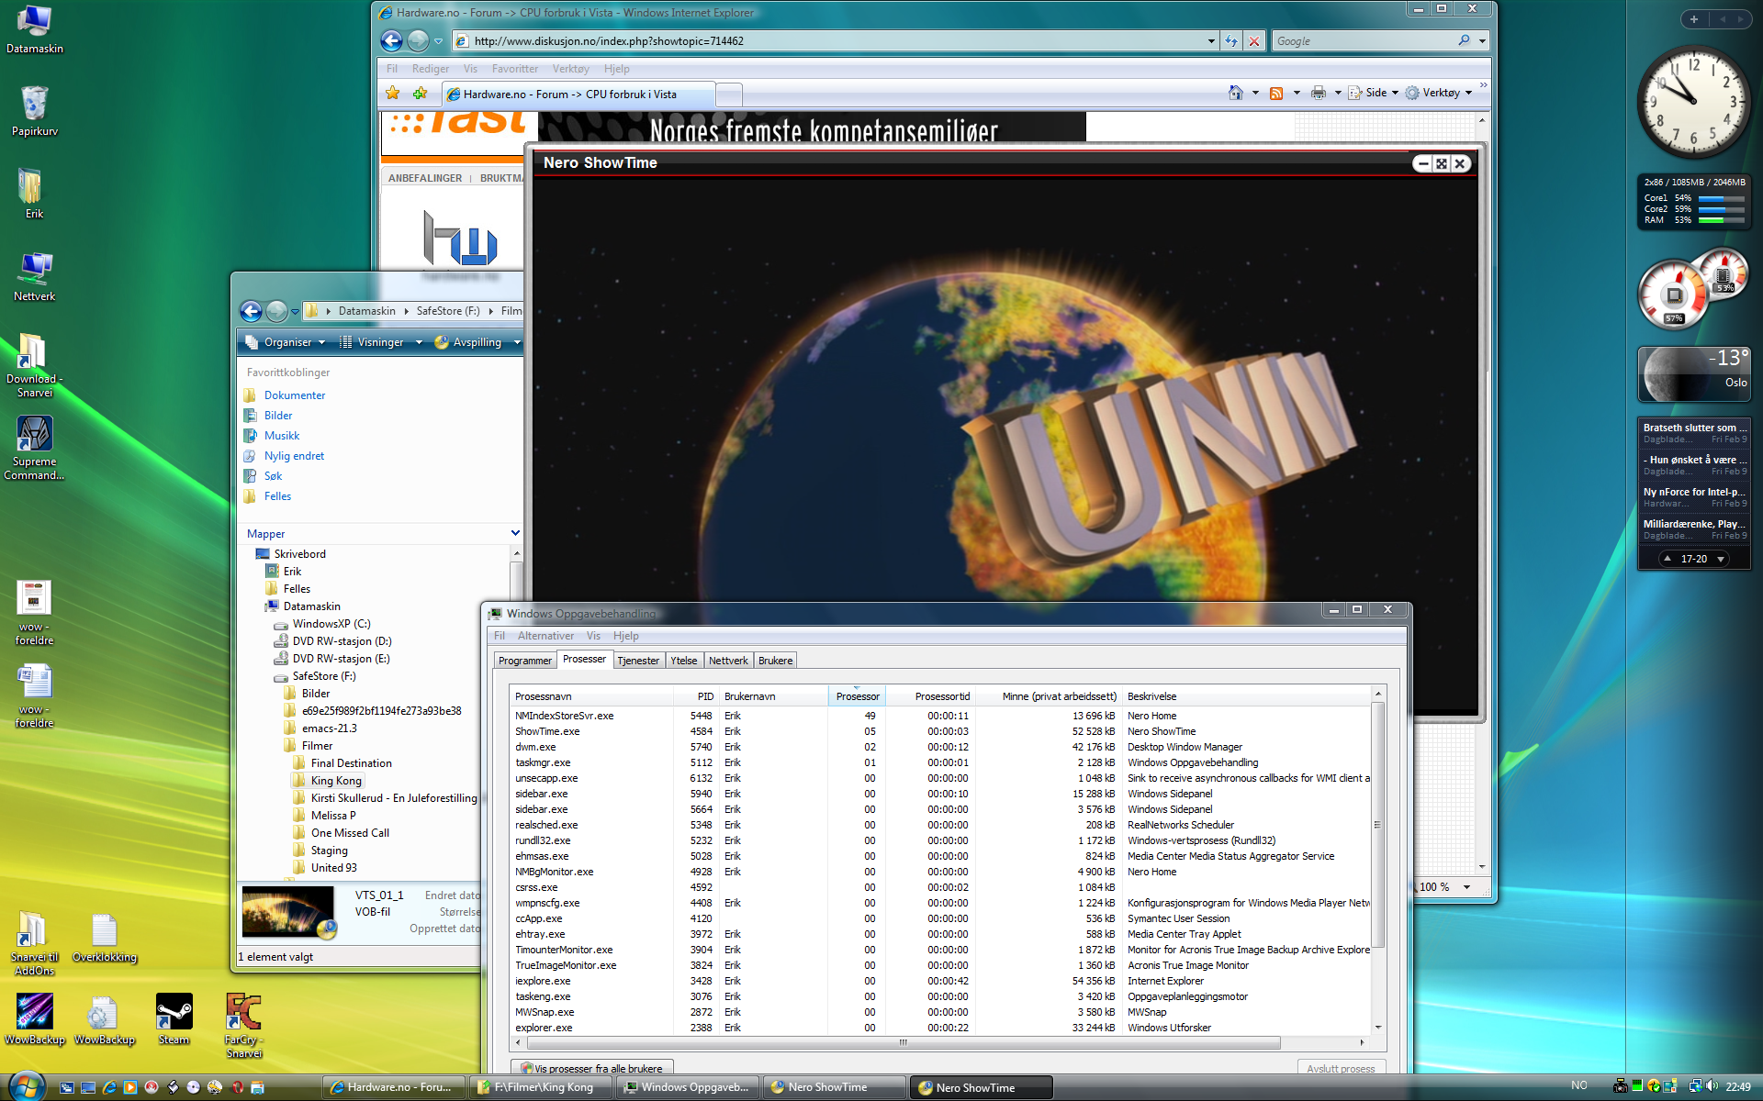Open the Nettverk desktop icon

coord(35,276)
